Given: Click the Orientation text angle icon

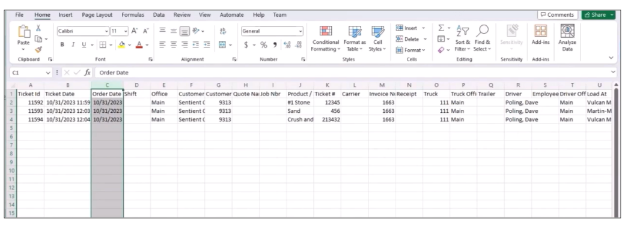Looking at the screenshot, I should point(196,31).
